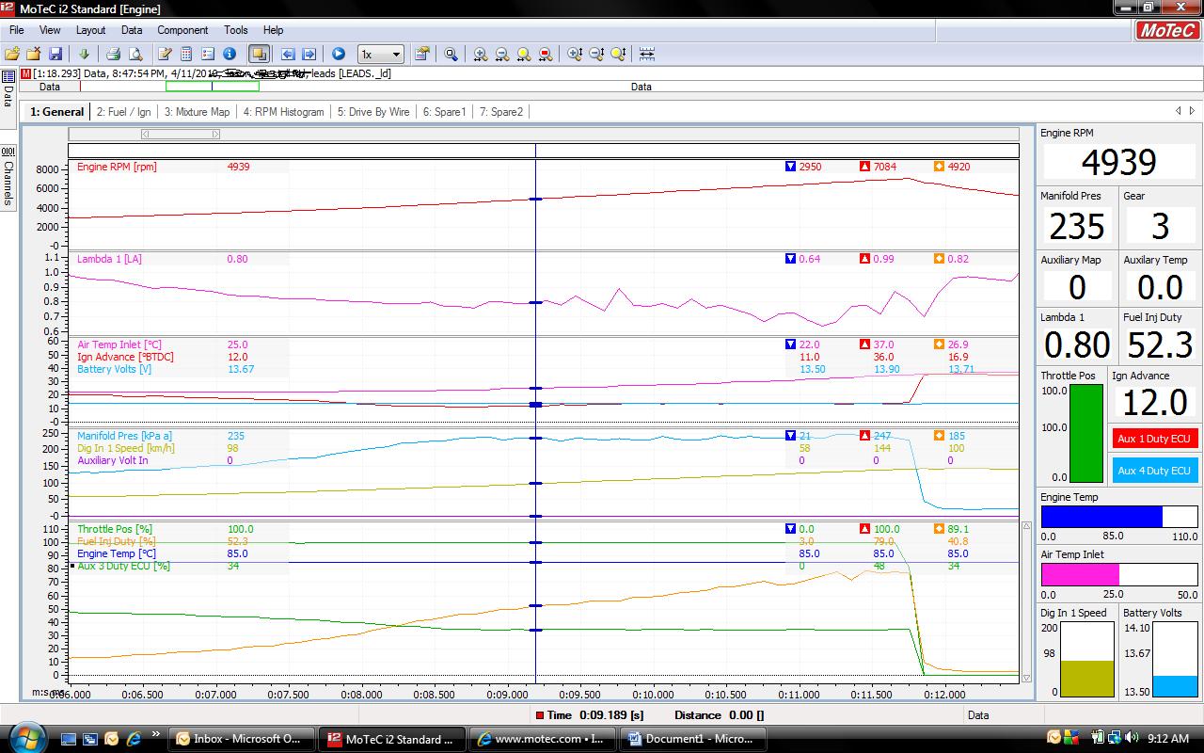This screenshot has height=753, width=1204.
Task: Click the Aux 3 Duty ECU [%] label
Action: tap(123, 567)
